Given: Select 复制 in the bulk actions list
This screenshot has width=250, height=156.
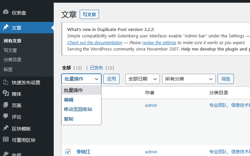Looking at the screenshot, I should tap(69, 119).
